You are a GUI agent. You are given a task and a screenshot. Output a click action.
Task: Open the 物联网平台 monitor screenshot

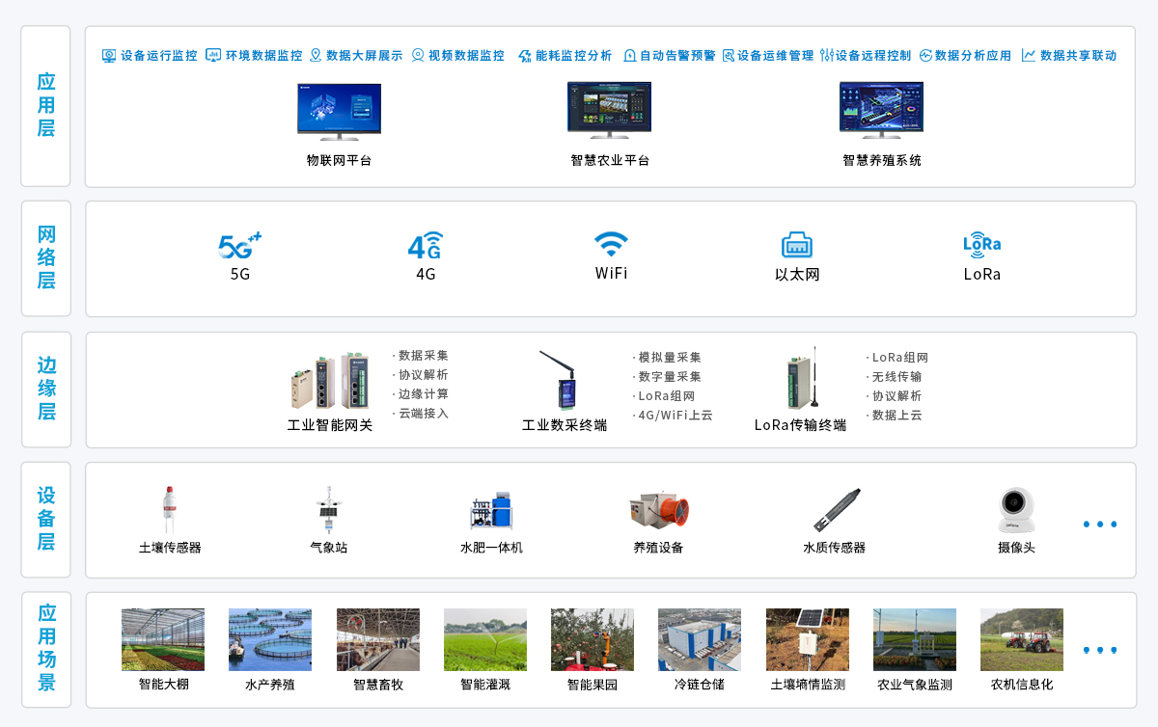[x=339, y=112]
